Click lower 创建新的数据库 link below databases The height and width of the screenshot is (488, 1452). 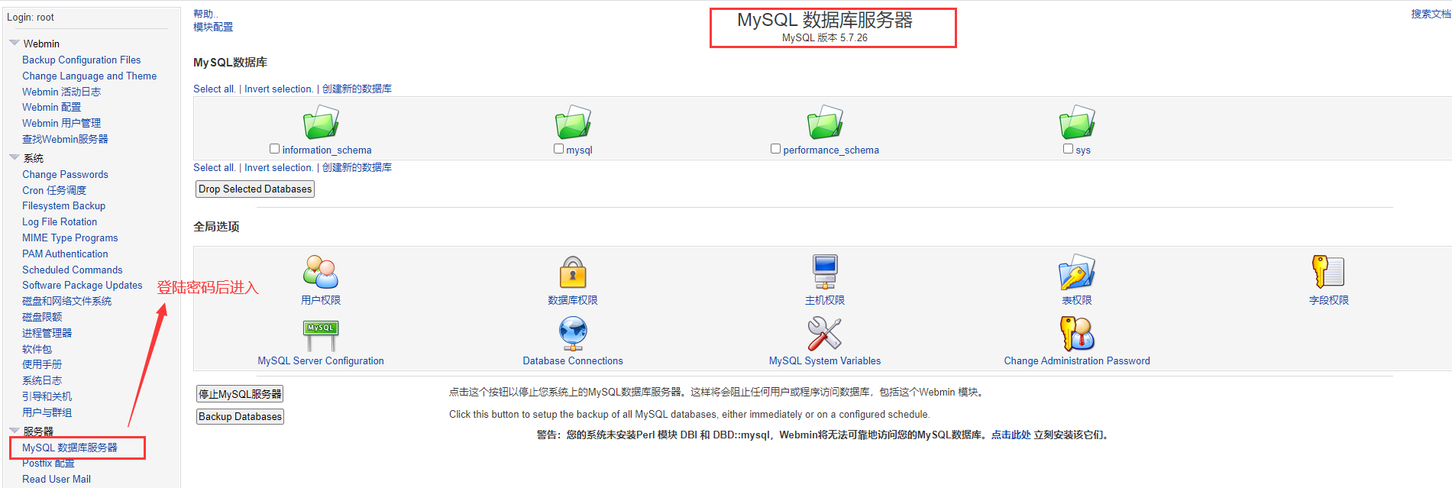pyautogui.click(x=357, y=167)
